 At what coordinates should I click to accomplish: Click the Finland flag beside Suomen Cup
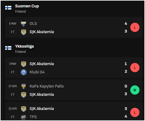(8, 8)
